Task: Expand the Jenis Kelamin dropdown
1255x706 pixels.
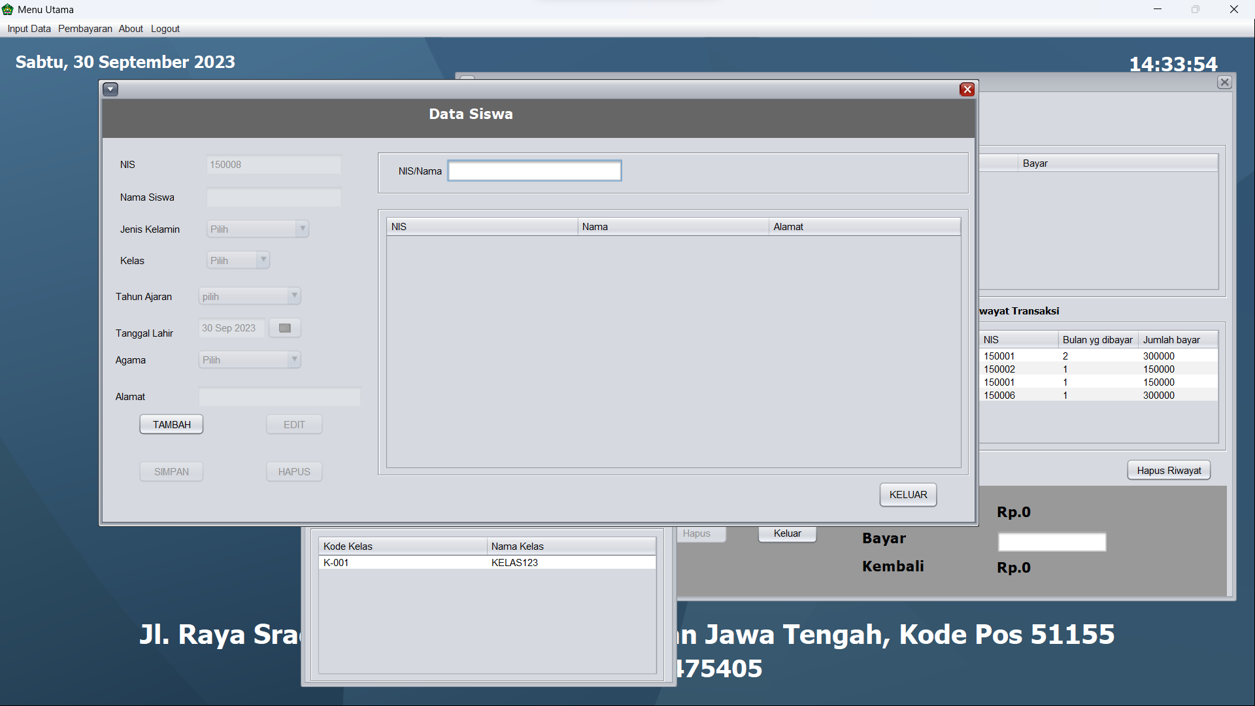Action: pyautogui.click(x=302, y=229)
